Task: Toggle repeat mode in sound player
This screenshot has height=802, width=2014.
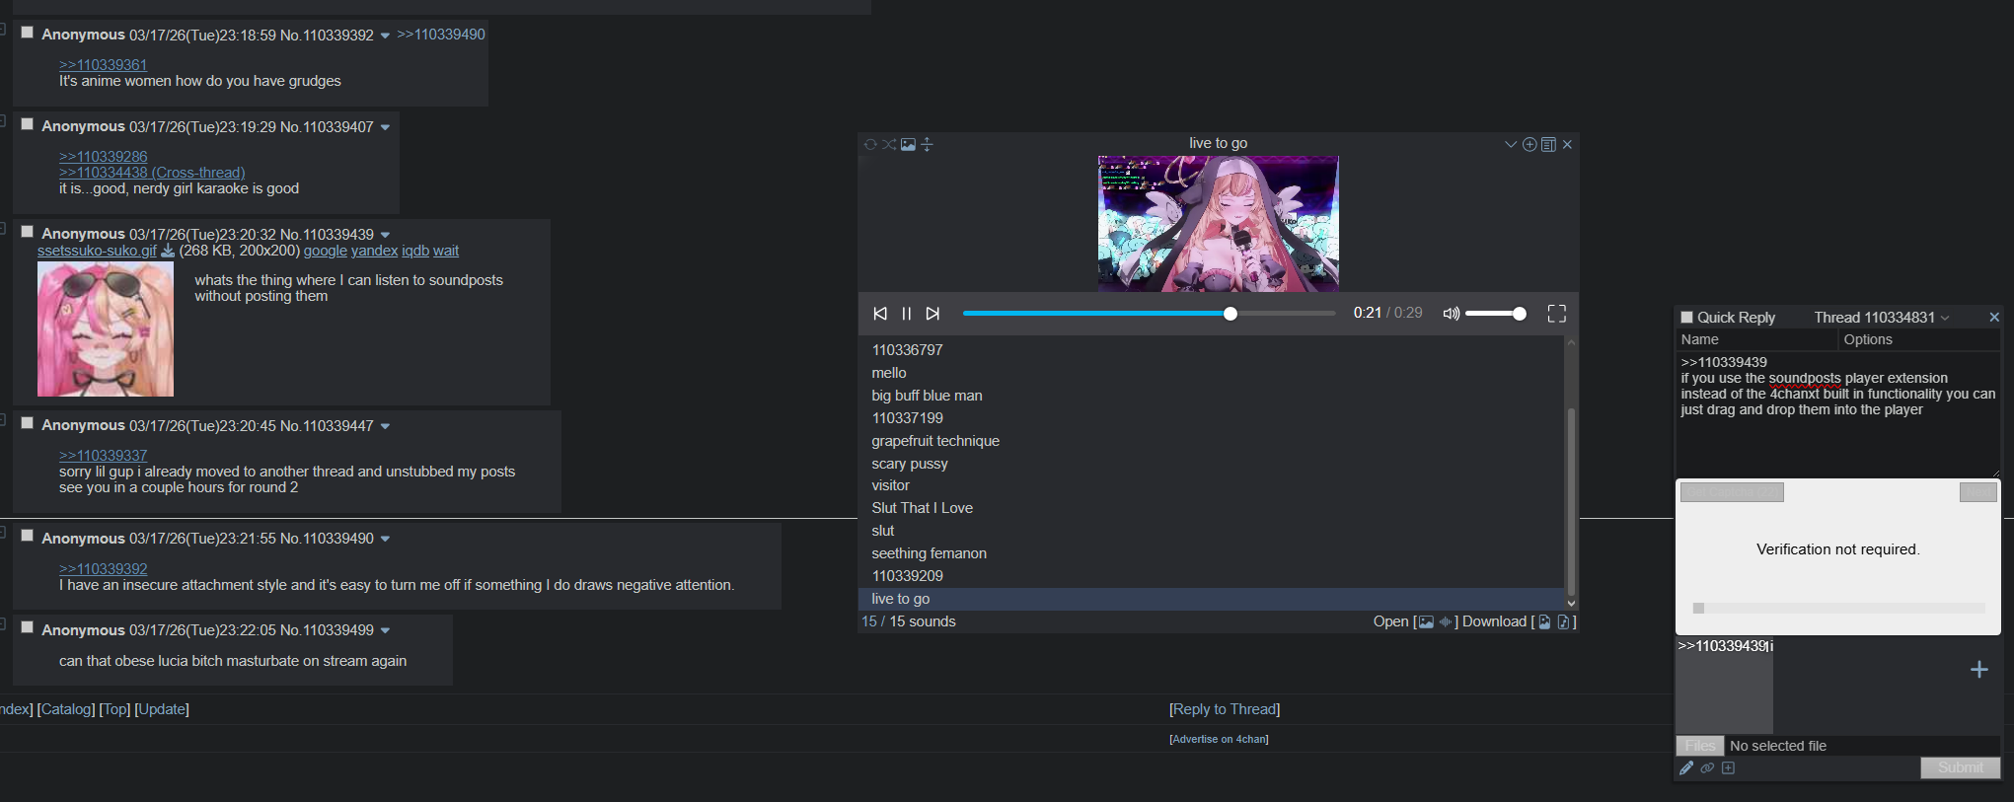Action: [870, 144]
